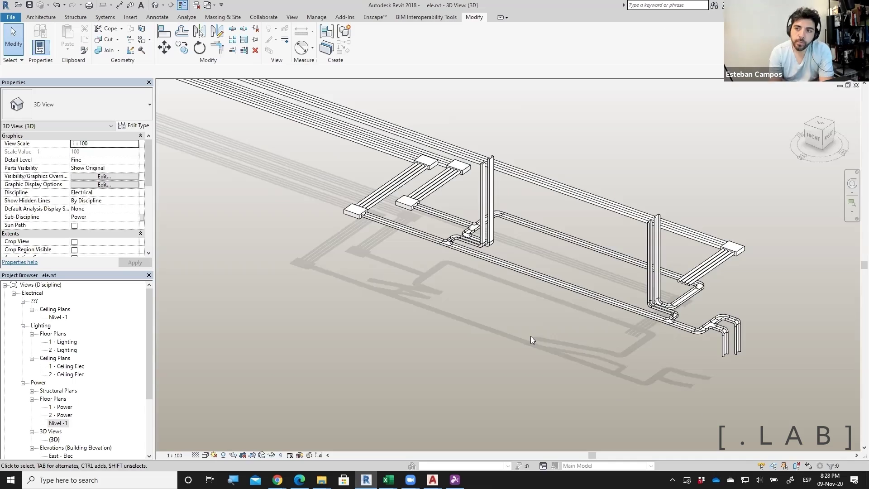The image size is (869, 489).
Task: Switch to the Annotate ribbon tab
Action: [157, 17]
